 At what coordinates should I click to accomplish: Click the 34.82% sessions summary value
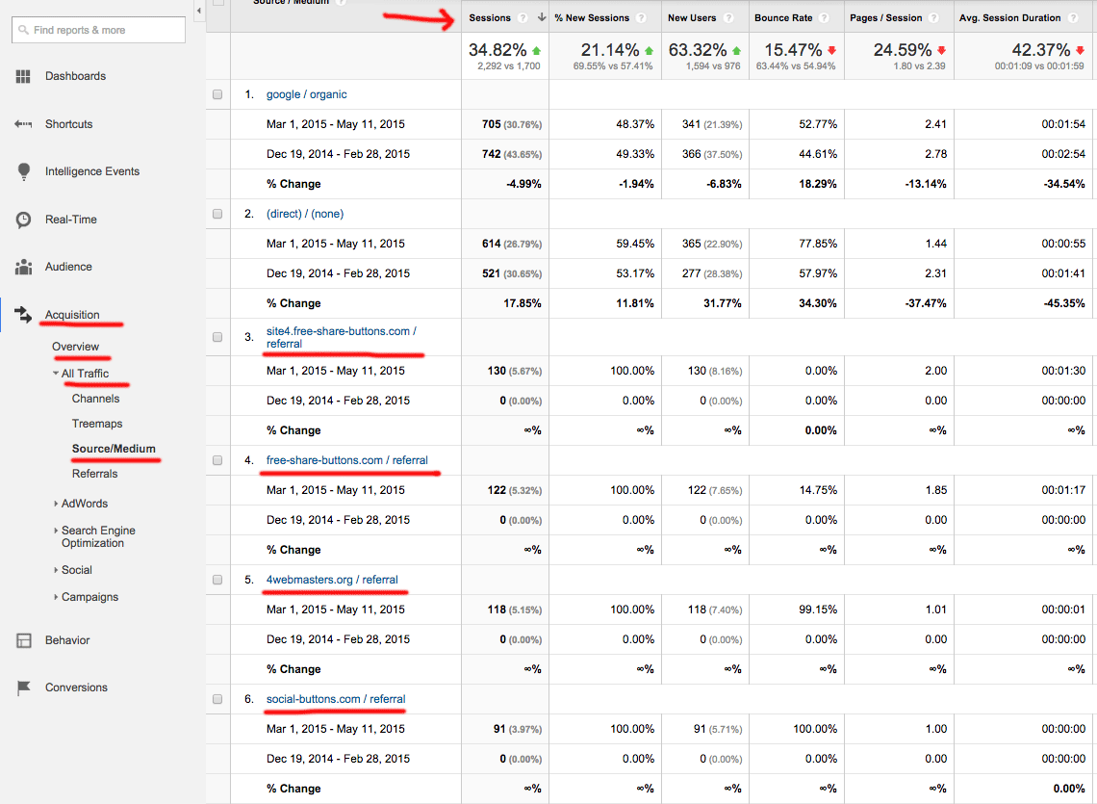(x=497, y=50)
